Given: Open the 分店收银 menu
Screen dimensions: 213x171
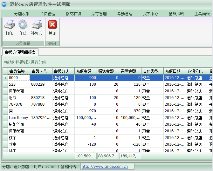Looking at the screenshot, I should click(22, 14).
